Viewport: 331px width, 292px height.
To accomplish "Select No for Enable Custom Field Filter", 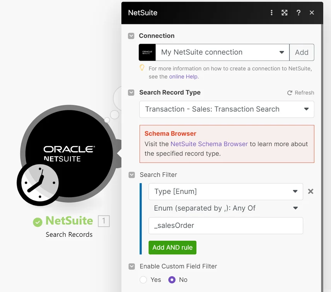I will 172,280.
